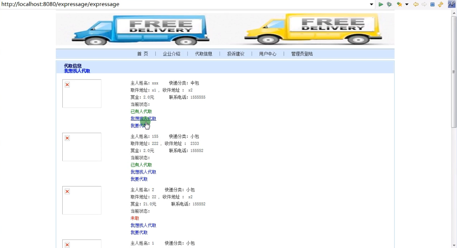Screen dimensions: 457x248
Task: Refresh the page with the yellow arrows icon
Action: (441, 4)
